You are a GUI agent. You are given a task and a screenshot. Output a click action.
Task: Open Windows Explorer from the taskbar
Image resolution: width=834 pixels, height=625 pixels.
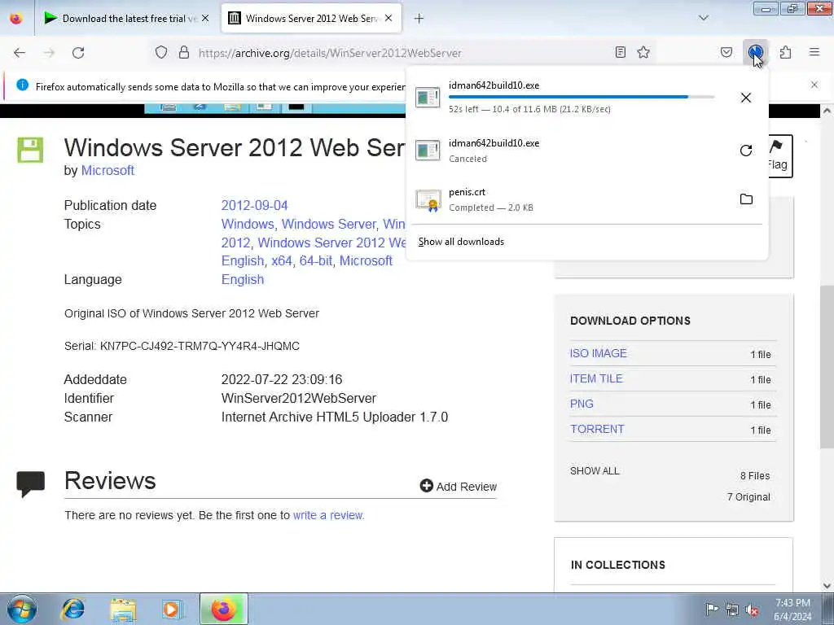123,609
